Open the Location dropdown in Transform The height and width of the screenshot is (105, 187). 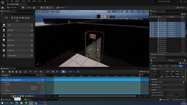tap(156, 71)
